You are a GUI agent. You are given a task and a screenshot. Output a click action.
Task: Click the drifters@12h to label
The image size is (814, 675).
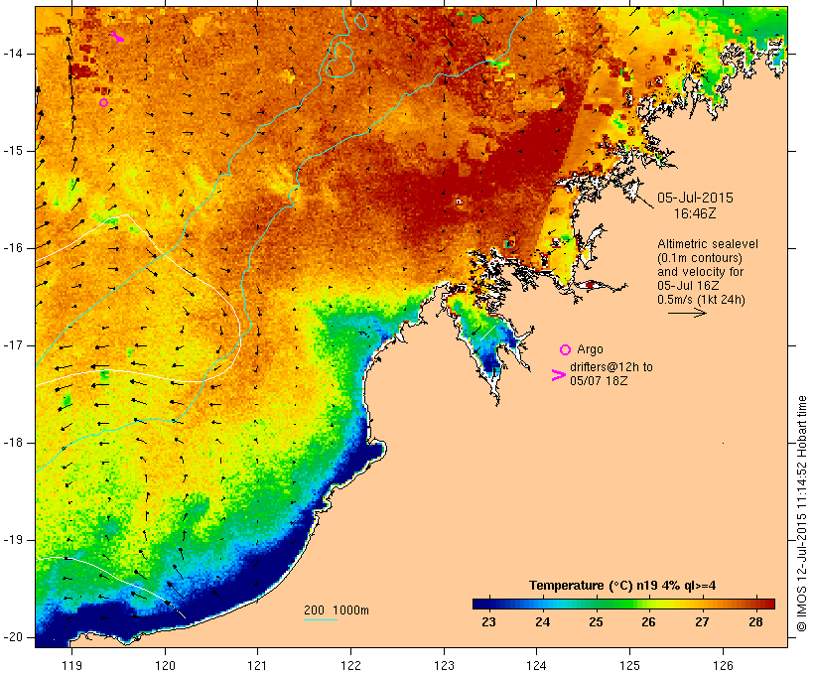[x=611, y=367]
